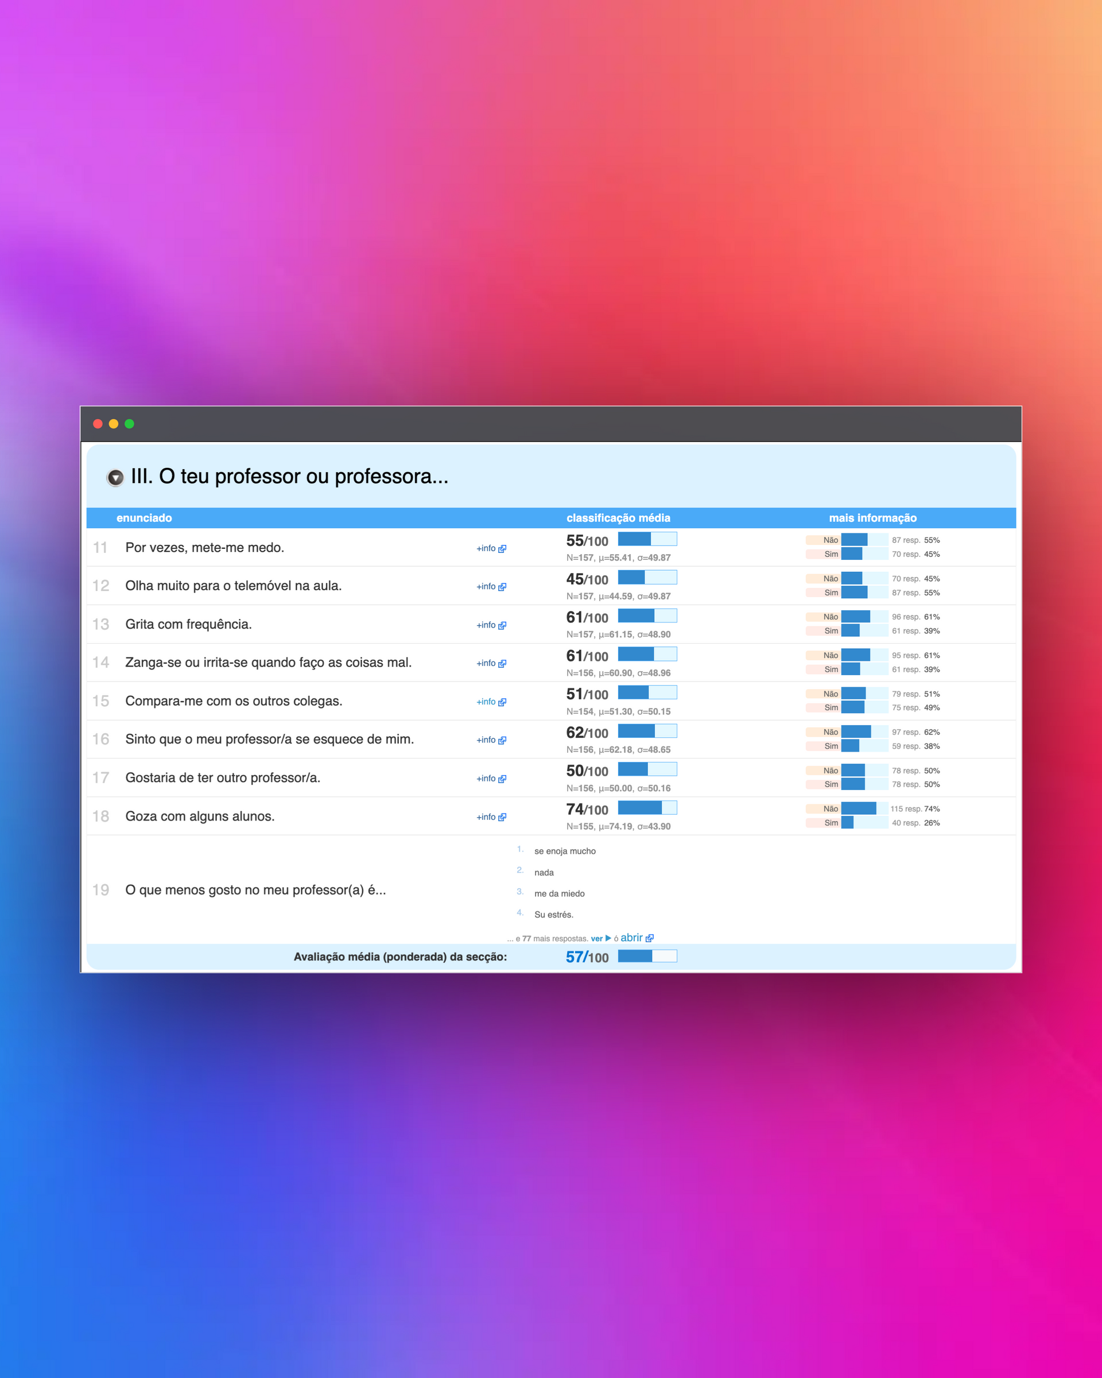This screenshot has width=1102, height=1378.
Task: Select the 'Não' label for question 11
Action: click(830, 540)
